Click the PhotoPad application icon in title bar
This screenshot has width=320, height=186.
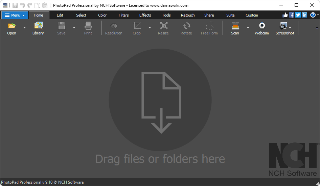point(5,5)
